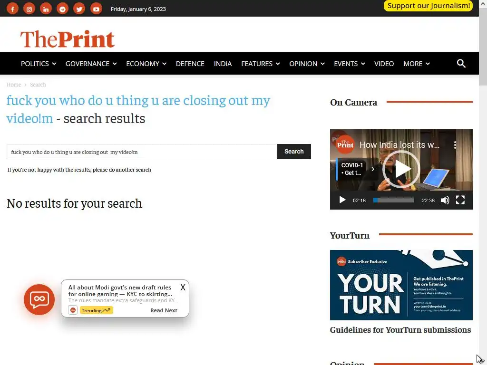
Task: Open video options three-dot menu
Action: pos(455,145)
